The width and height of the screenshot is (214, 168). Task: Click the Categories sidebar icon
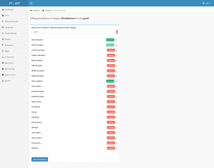pos(3,27)
